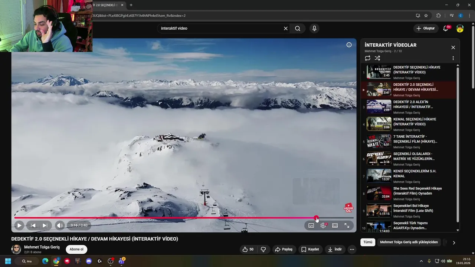Open KENDİ SEÇENEKLERİM S.H. KEMAL video

(408, 176)
